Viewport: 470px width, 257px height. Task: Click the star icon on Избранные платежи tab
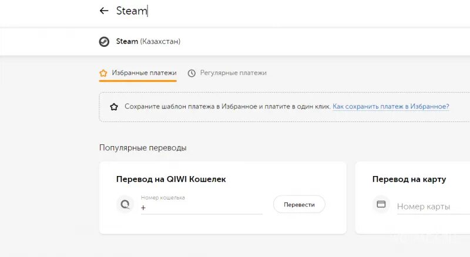click(x=103, y=73)
